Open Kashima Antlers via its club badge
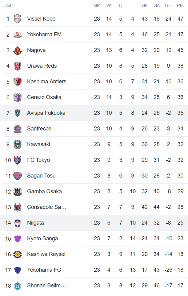 pos(17,82)
